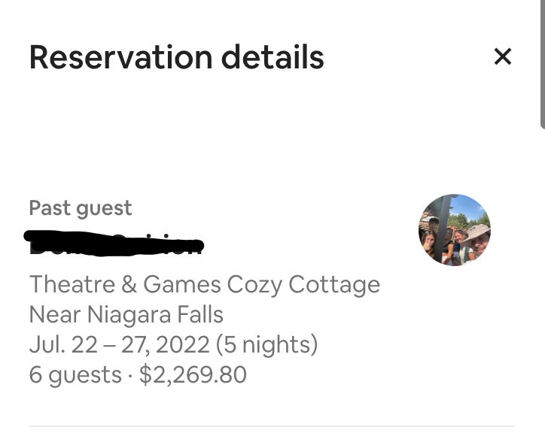The image size is (545, 433).
Task: Click the Near Niagara Falls text line
Action: (x=126, y=314)
